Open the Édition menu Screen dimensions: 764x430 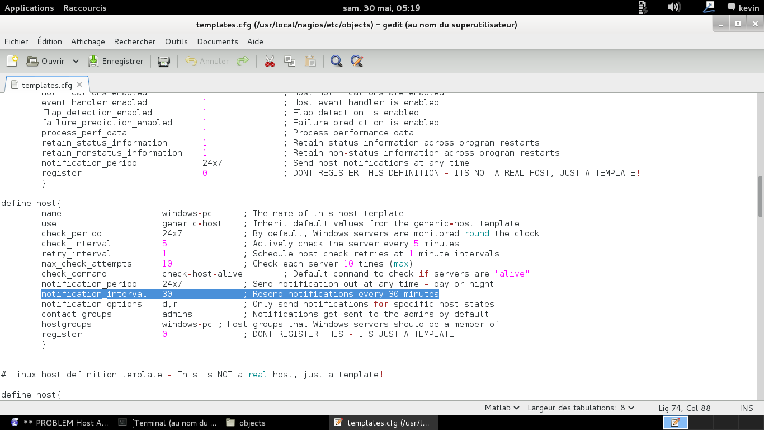(x=50, y=41)
